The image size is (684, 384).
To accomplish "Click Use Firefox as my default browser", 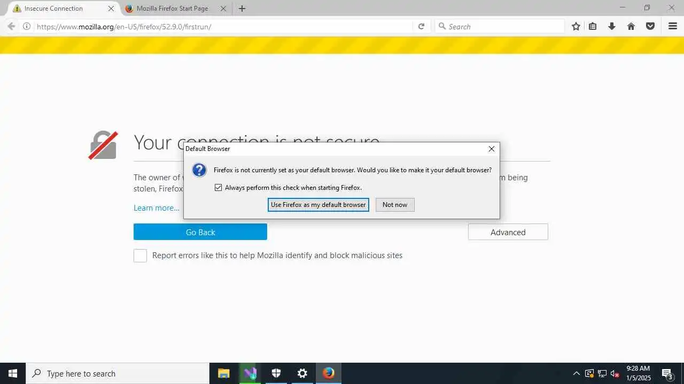I will click(x=318, y=205).
